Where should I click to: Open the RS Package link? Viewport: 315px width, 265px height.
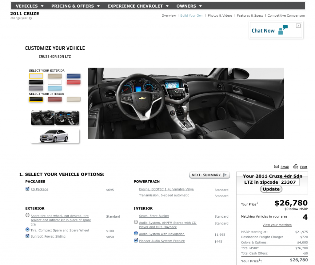pos(39,189)
